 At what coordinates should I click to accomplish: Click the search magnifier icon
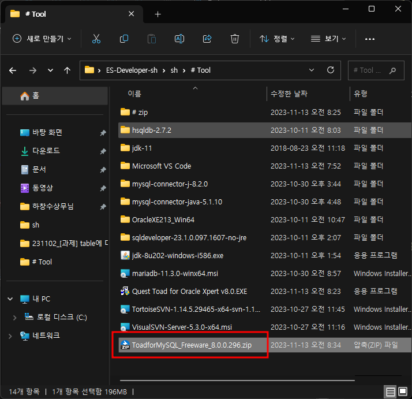coord(393,70)
